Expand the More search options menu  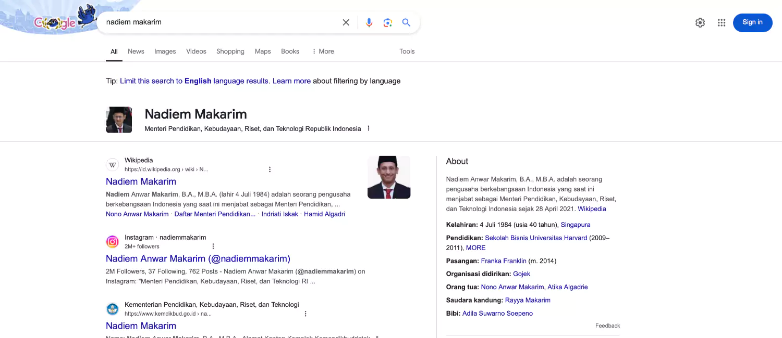tap(323, 51)
